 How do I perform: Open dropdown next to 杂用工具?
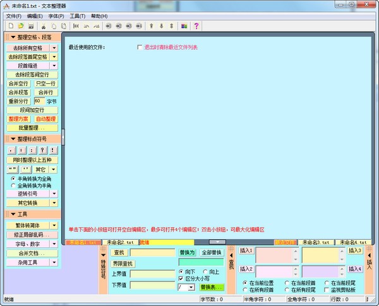(x=54, y=262)
